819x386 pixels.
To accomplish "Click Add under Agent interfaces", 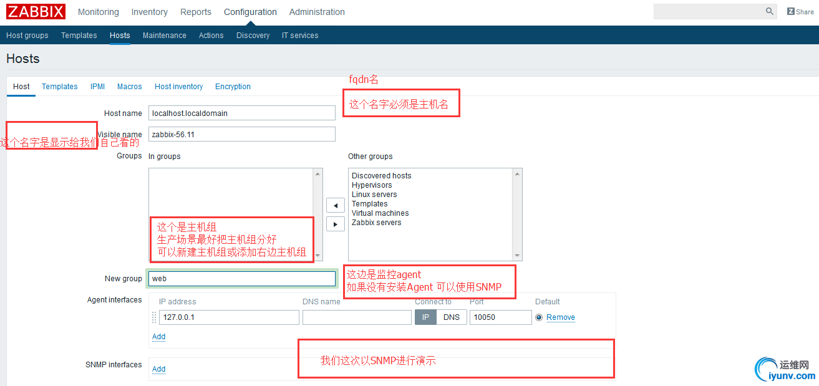I will tap(159, 337).
